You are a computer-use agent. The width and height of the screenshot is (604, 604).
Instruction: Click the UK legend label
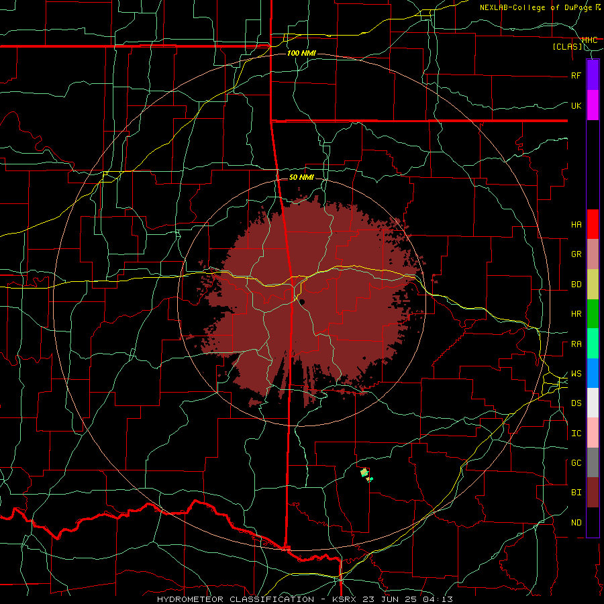pos(576,105)
